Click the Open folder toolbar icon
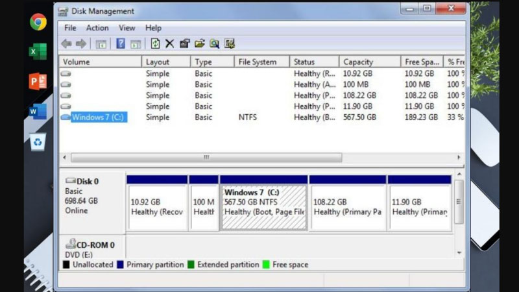Screen dimensions: 519x292 click(200, 43)
